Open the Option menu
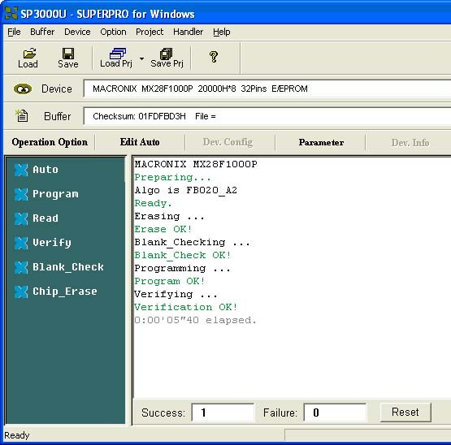The width and height of the screenshot is (451, 445). coord(113,32)
